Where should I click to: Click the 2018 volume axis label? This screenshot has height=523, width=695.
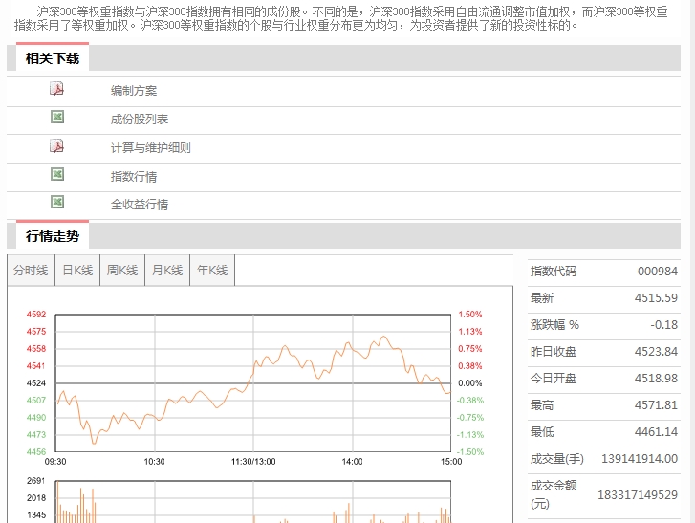click(x=36, y=498)
